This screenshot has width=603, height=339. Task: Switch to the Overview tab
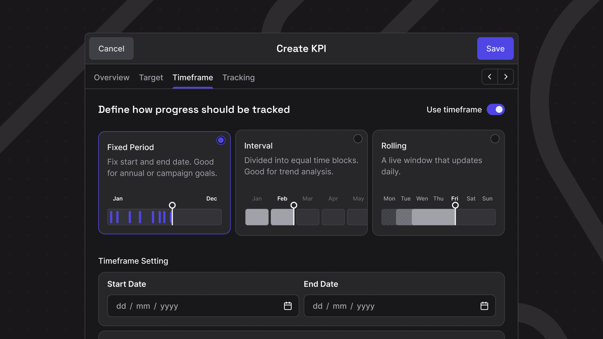(x=111, y=78)
